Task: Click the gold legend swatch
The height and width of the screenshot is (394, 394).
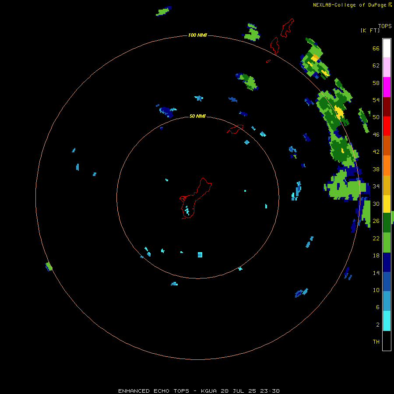Action: click(x=387, y=186)
